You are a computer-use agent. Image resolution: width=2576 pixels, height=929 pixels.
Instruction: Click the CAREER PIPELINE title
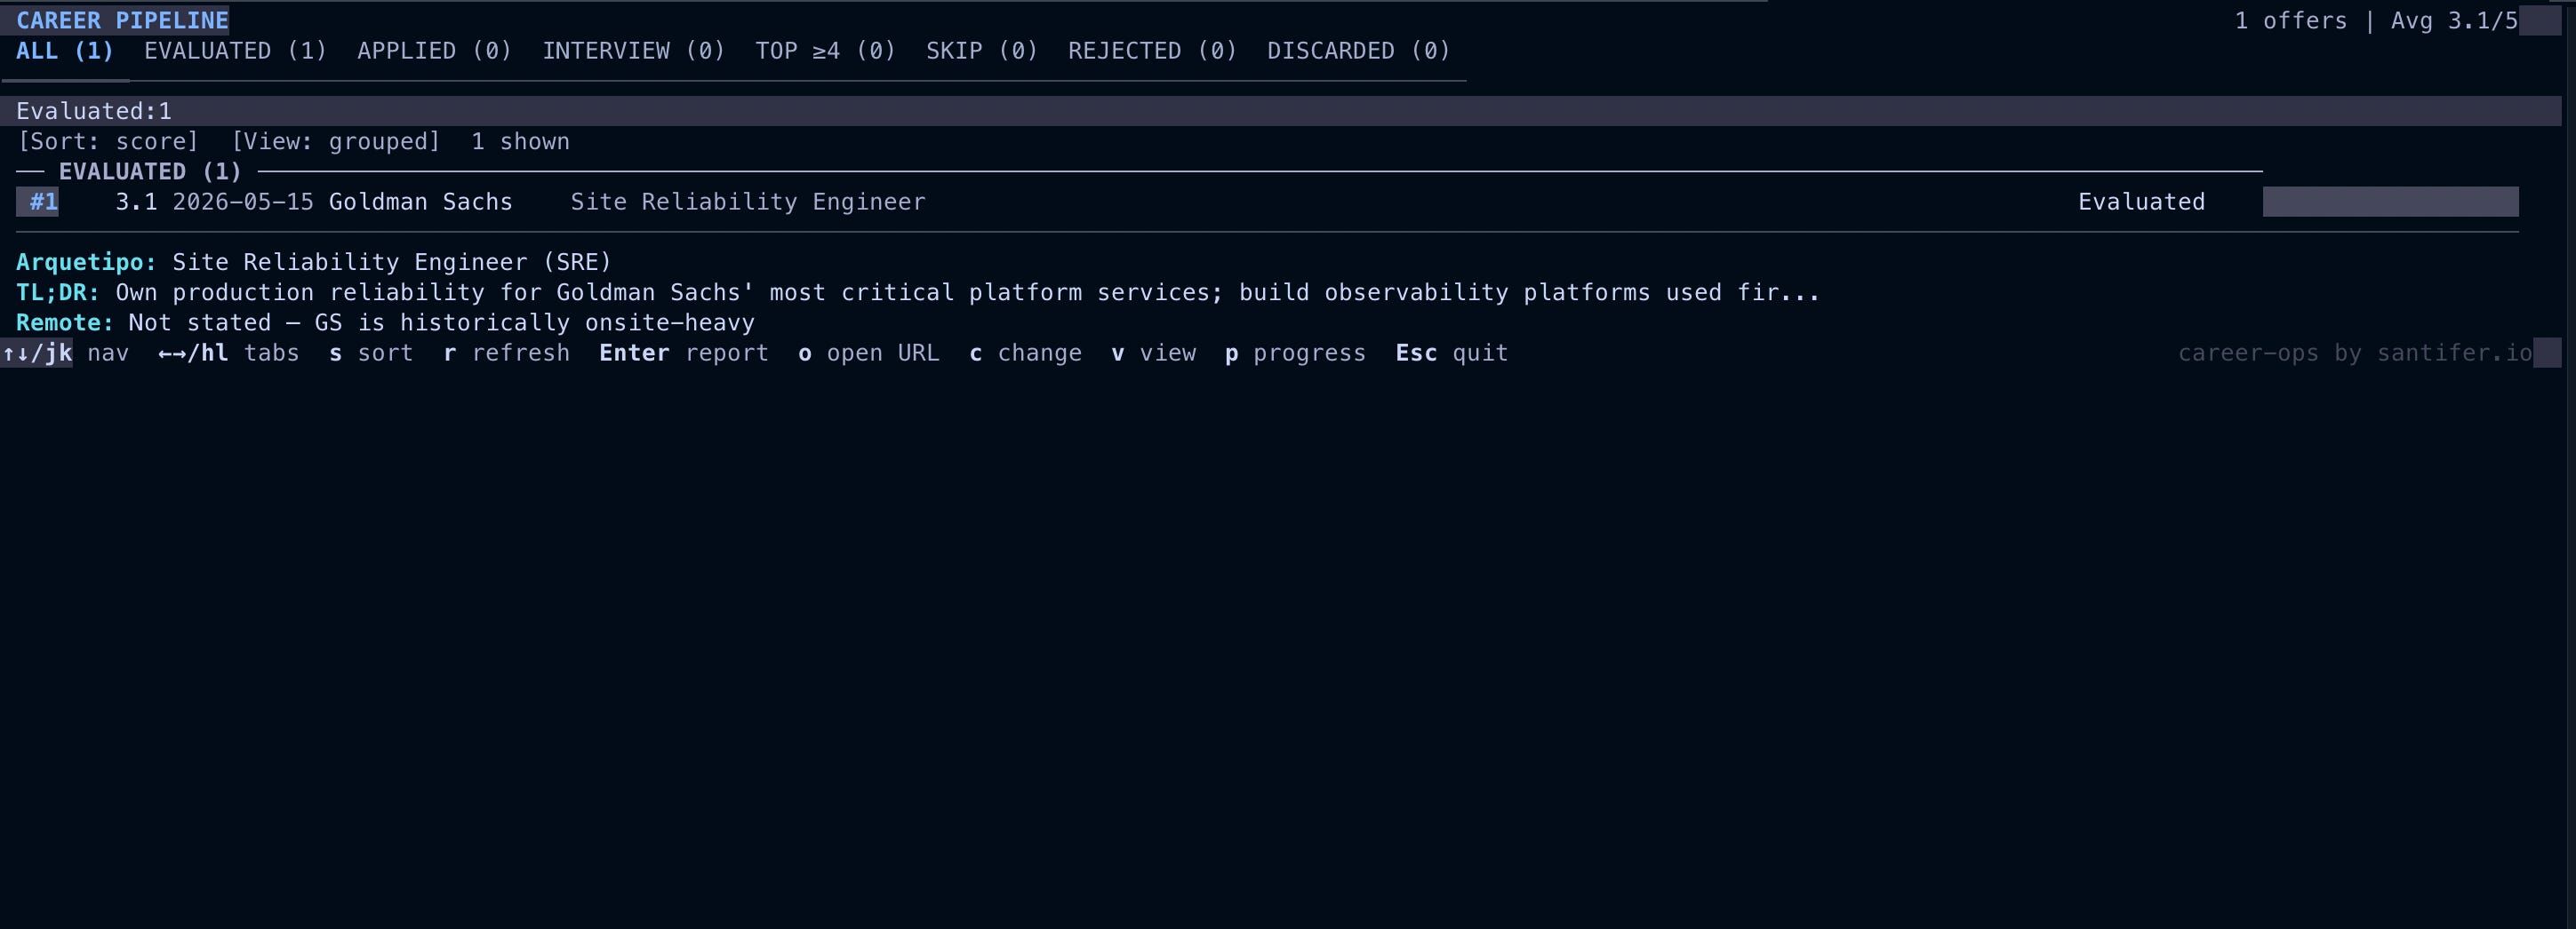[122, 21]
